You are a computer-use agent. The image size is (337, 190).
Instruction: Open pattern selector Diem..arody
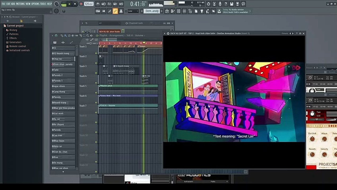(x=152, y=11)
